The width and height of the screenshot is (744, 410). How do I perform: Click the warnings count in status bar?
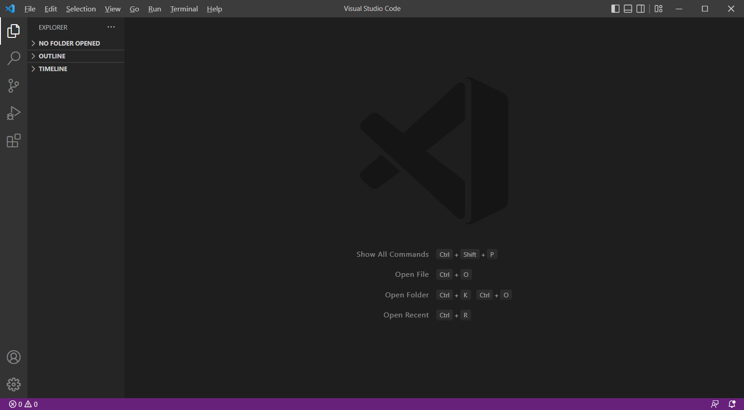31,404
